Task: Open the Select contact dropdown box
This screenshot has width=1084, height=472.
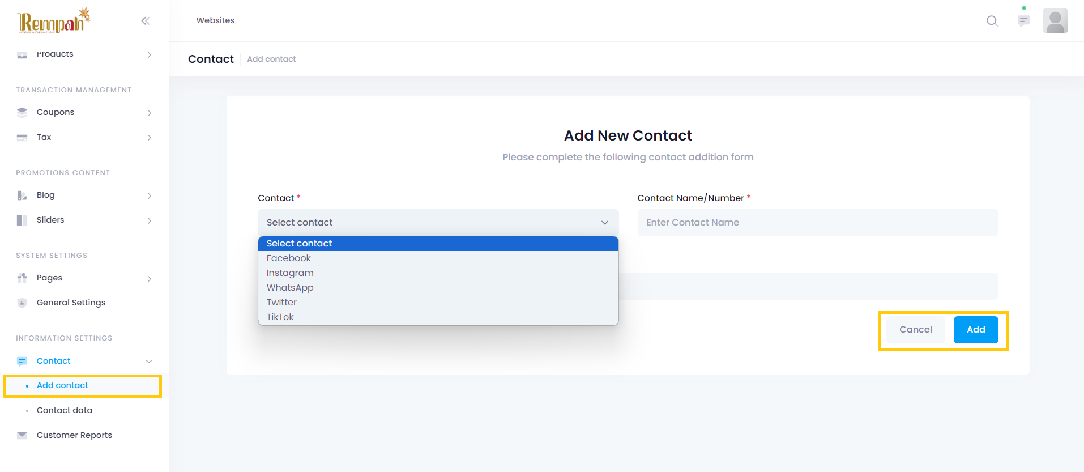Action: coord(438,223)
